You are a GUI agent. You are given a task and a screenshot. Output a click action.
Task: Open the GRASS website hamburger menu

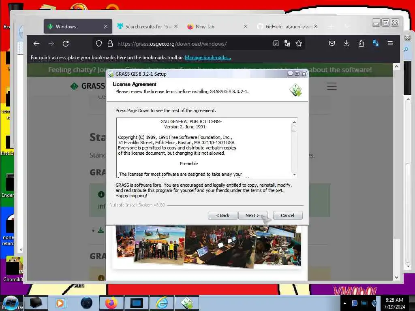click(x=332, y=86)
